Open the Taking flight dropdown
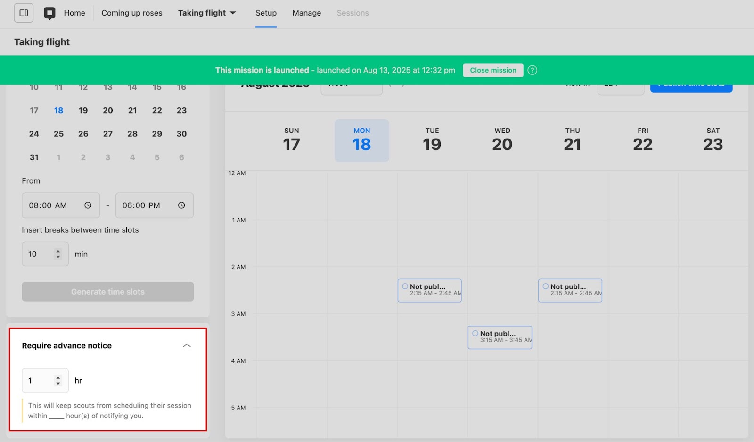 (x=206, y=13)
